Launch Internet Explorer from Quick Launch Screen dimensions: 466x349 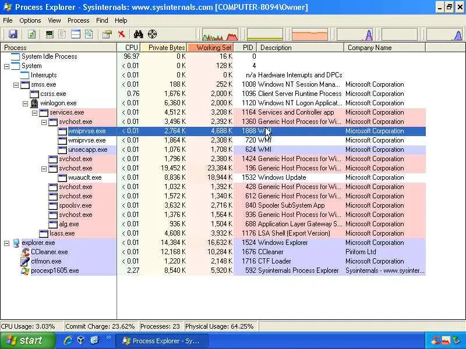click(x=68, y=340)
